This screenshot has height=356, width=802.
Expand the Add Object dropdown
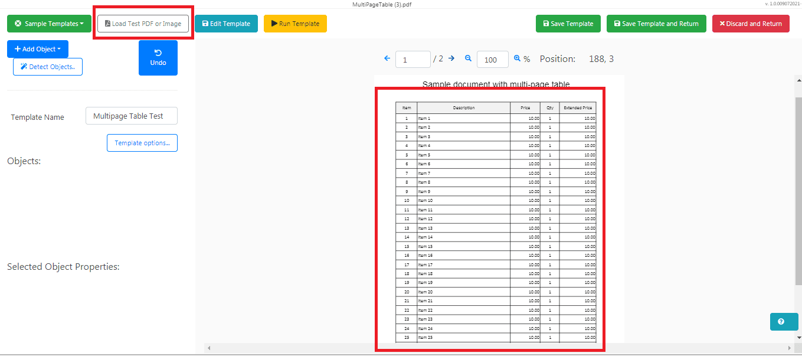coord(37,48)
